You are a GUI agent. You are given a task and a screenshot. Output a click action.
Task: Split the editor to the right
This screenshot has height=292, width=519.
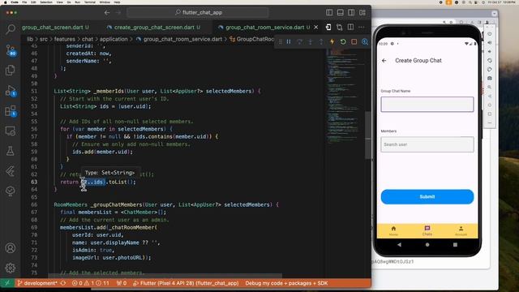coord(350,27)
